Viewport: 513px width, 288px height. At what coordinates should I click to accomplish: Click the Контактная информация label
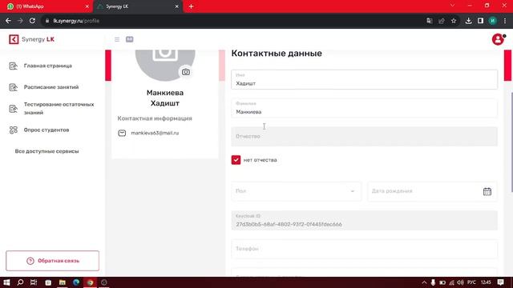pos(155,118)
